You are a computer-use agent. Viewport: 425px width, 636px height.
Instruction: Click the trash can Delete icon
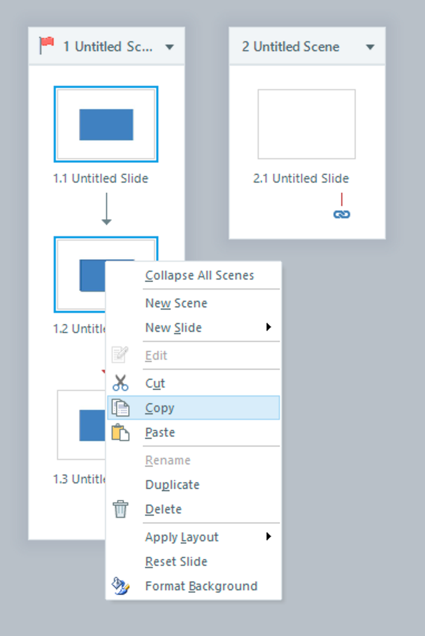(120, 509)
